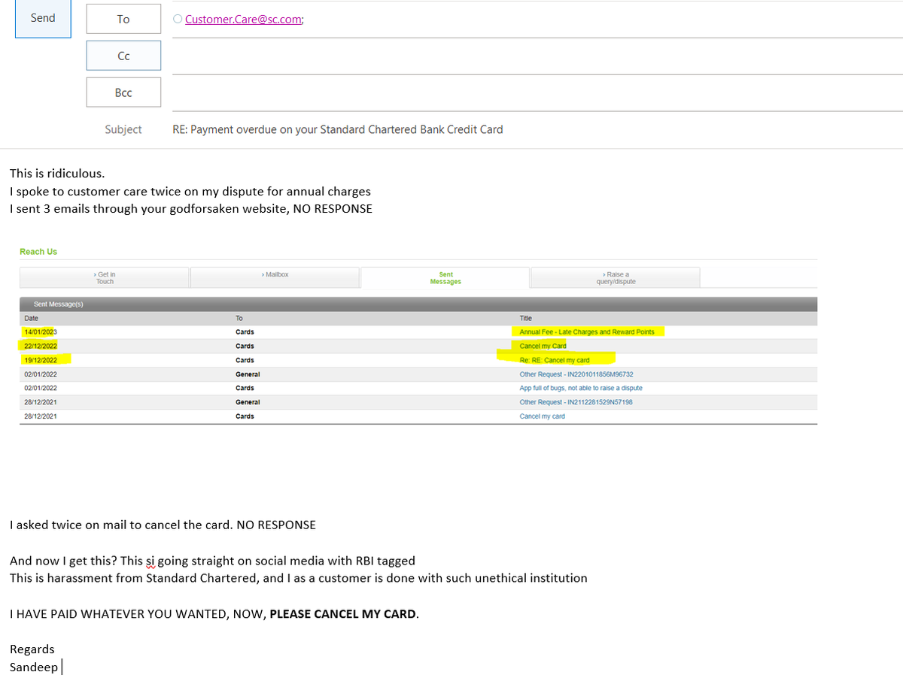Open Annual Fee - Late Charges and Reward Points message
The image size is (903, 684).
click(587, 331)
